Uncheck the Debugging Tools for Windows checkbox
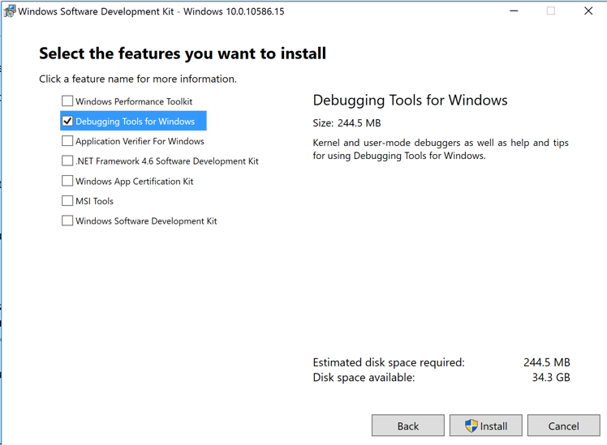This screenshot has height=445, width=607. coord(67,121)
